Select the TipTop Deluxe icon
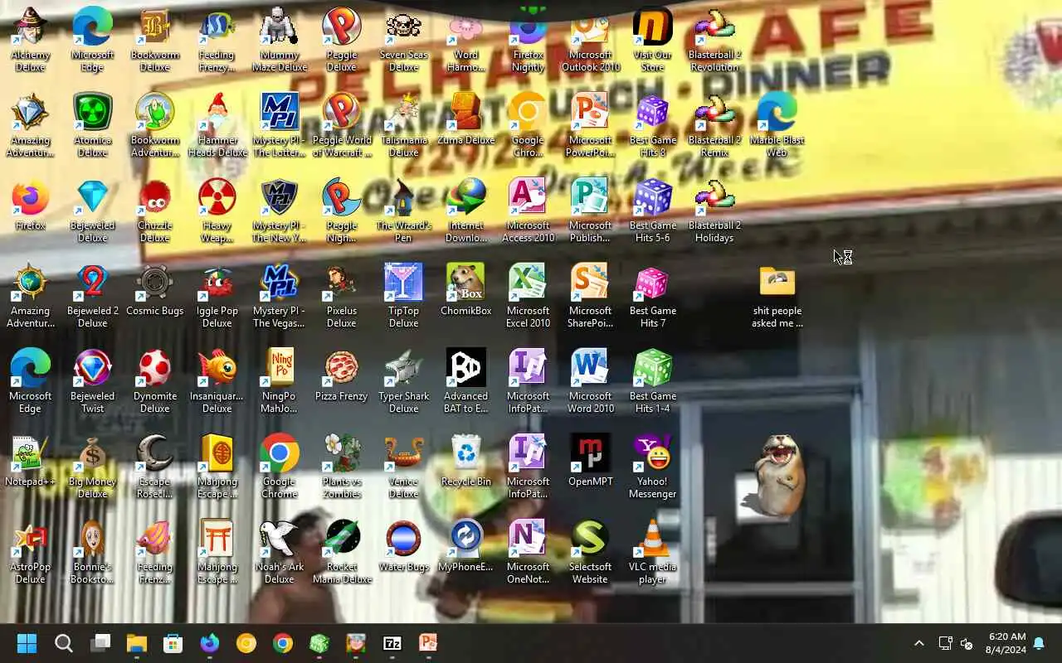The image size is (1062, 663). [x=404, y=296]
